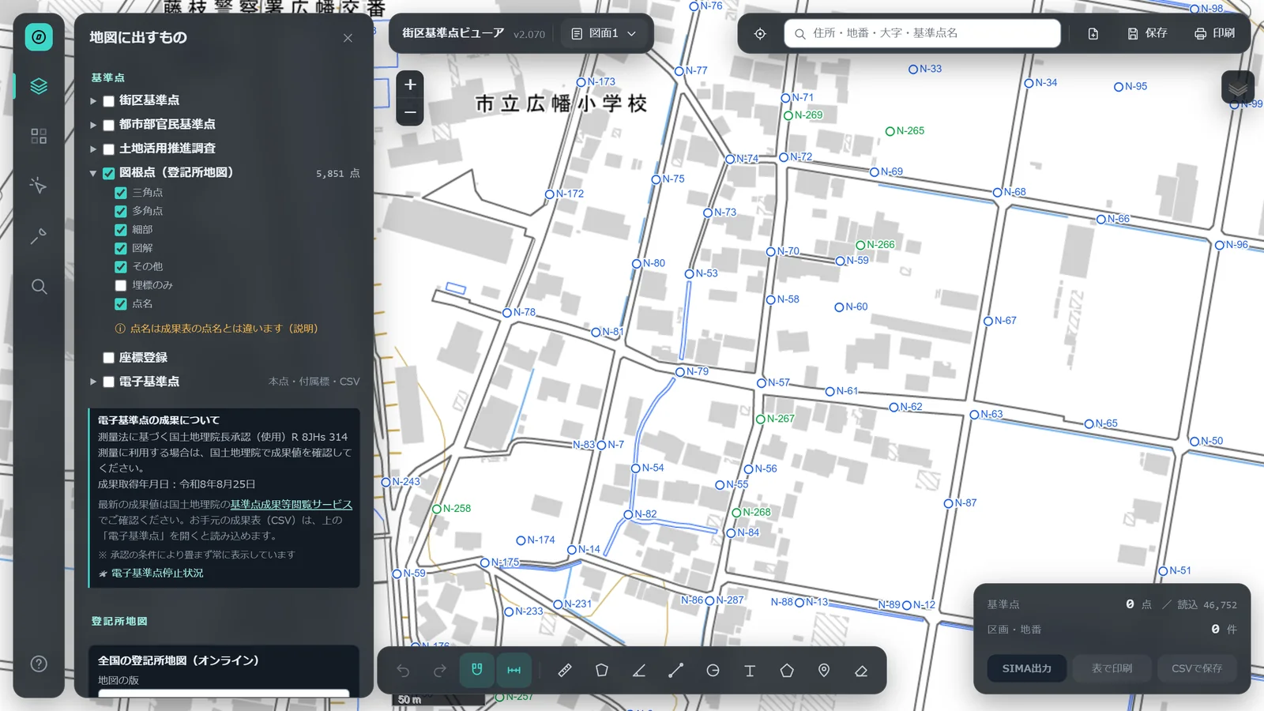Image resolution: width=1264 pixels, height=711 pixels.
Task: Select the eraser tool in bottom toolbar
Action: (861, 670)
